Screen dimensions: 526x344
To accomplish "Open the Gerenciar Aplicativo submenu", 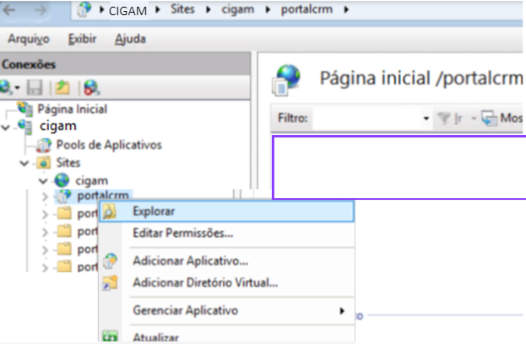I will point(342,311).
